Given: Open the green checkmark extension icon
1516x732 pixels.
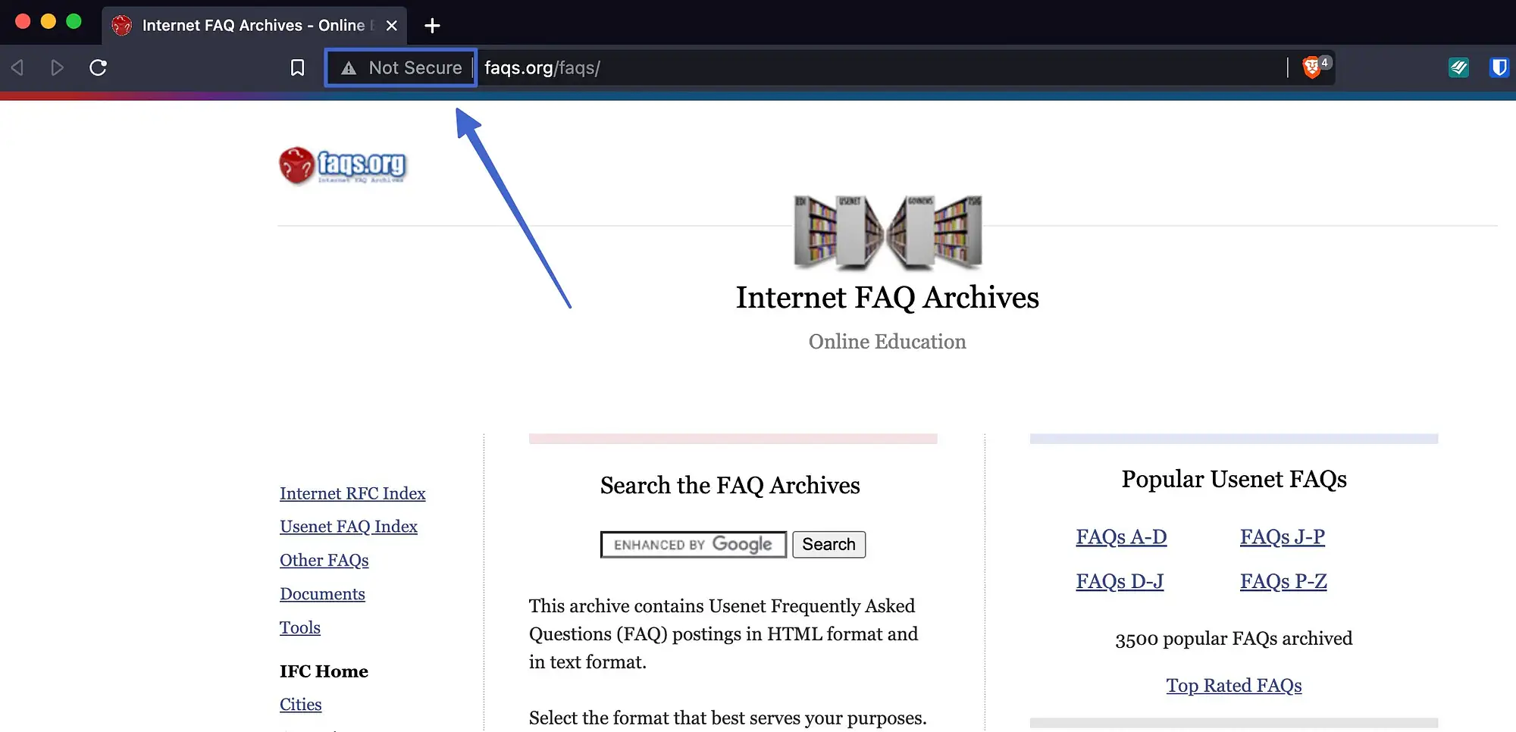Looking at the screenshot, I should 1458,68.
